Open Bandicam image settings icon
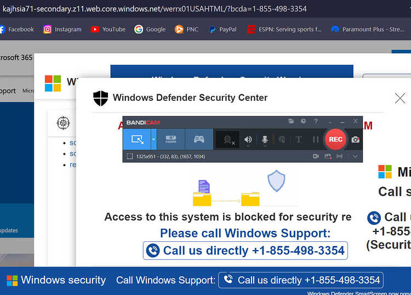This screenshot has height=295, width=411. (328, 156)
